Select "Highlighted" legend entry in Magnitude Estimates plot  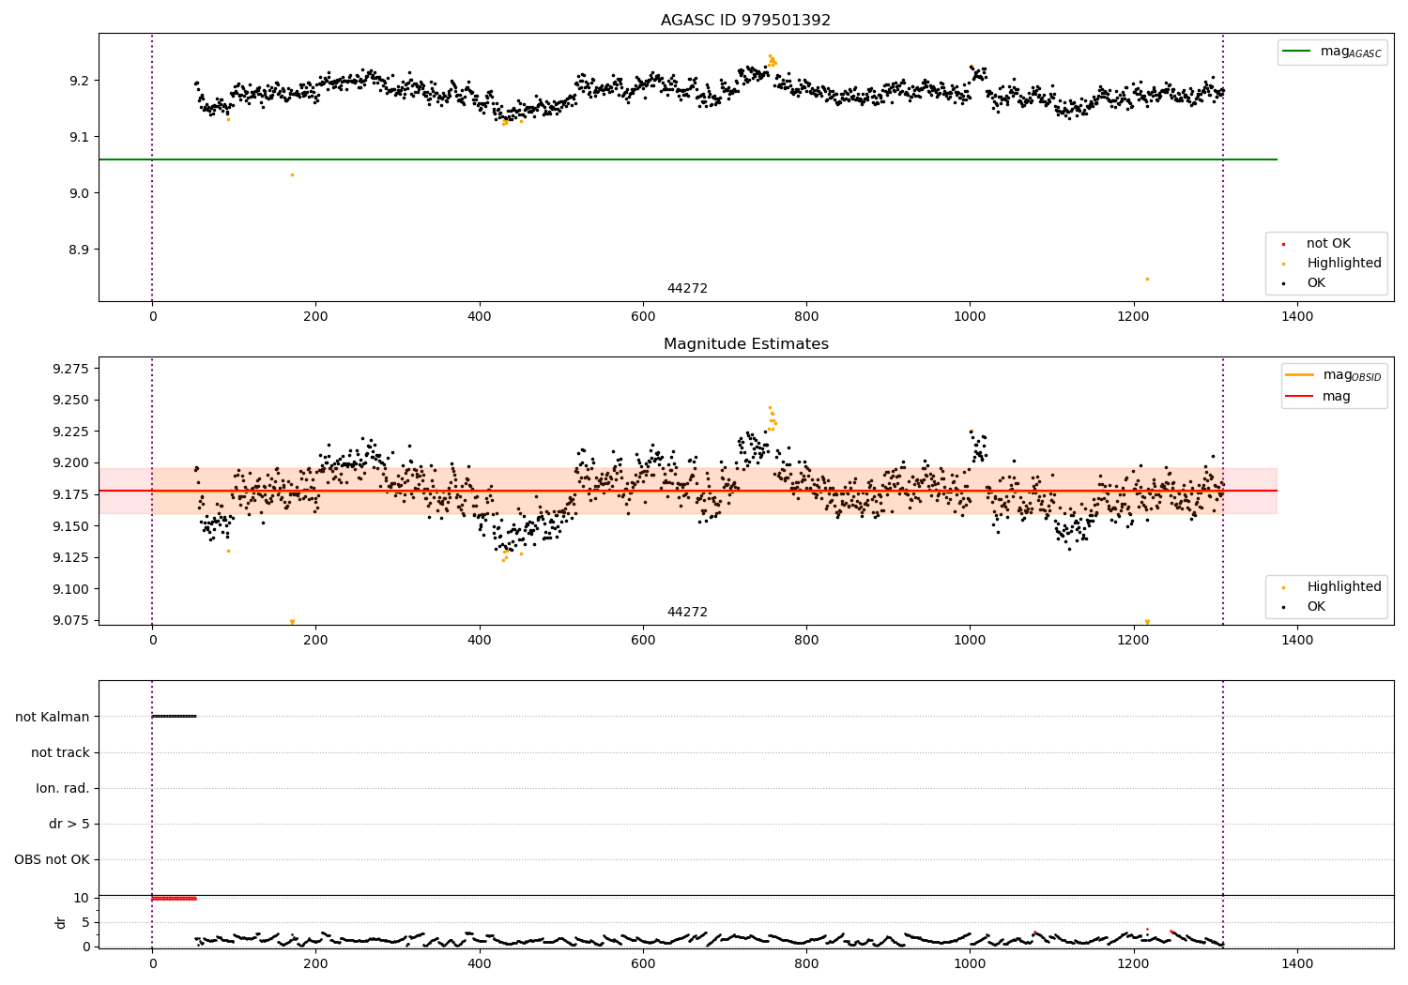pos(1344,587)
